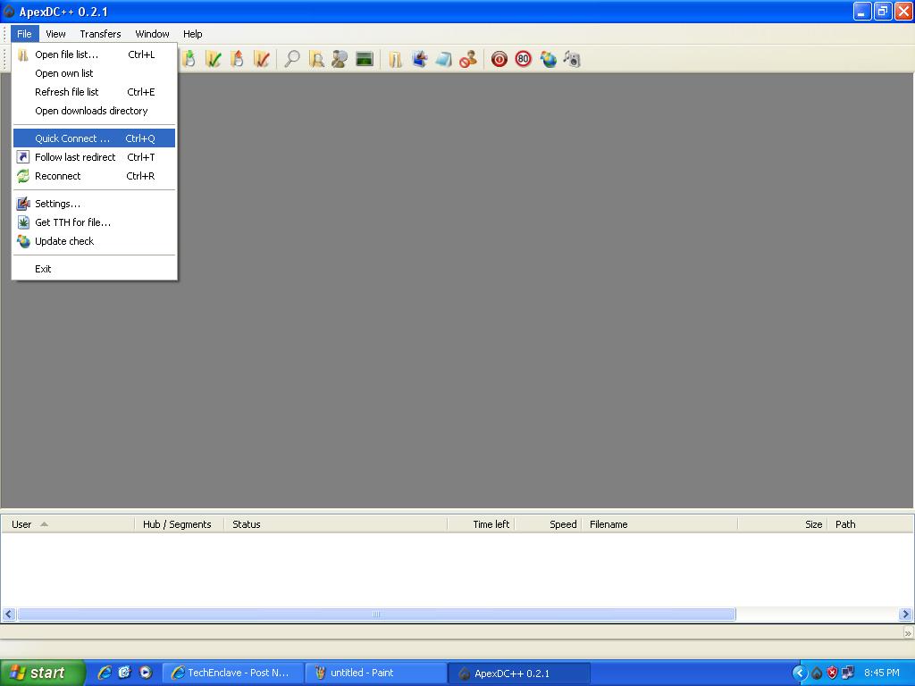Click the Filename column header
This screenshot has height=686, width=915.
click(x=609, y=524)
